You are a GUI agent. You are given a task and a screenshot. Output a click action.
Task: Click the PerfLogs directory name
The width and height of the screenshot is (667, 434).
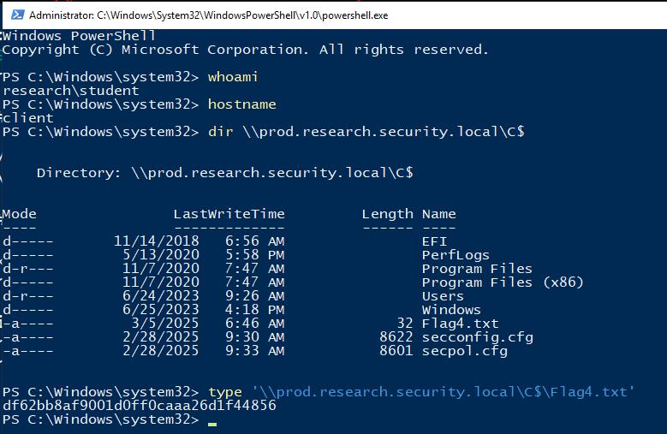(456, 255)
